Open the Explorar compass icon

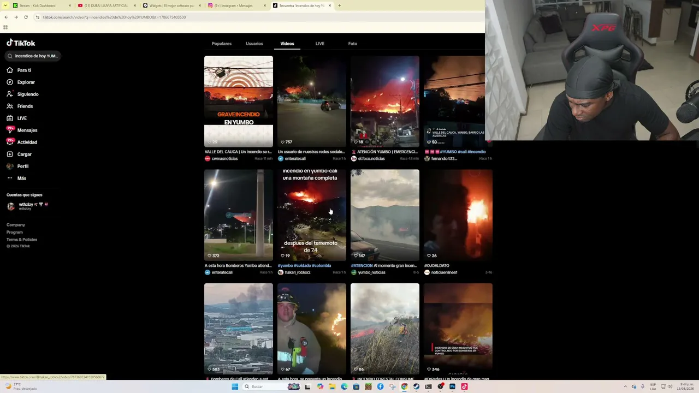(10, 82)
